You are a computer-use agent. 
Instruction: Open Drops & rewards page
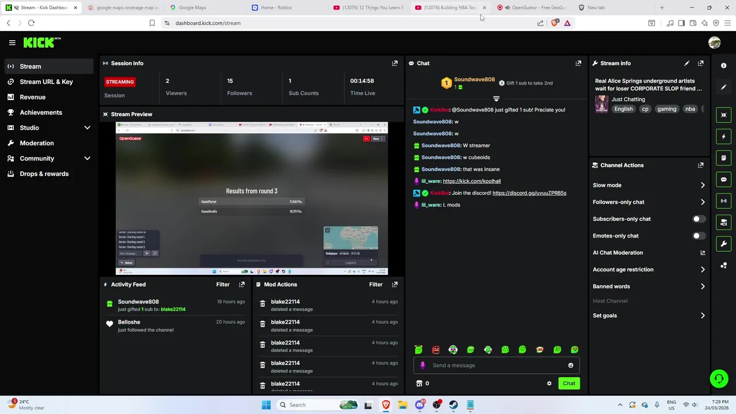point(49,174)
